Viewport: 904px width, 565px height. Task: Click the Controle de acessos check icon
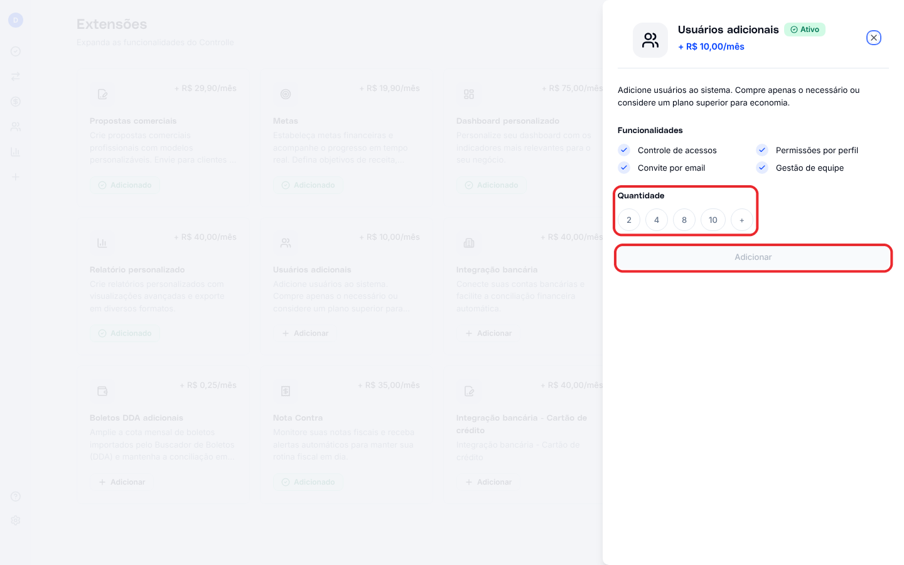tap(624, 150)
